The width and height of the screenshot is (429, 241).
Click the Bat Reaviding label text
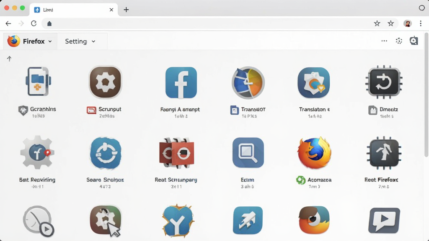click(x=37, y=179)
